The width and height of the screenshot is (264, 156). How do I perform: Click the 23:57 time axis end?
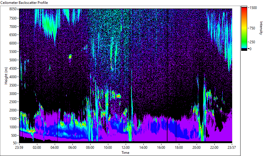(232, 148)
